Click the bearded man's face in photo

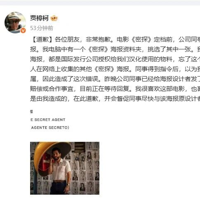coord(56,154)
